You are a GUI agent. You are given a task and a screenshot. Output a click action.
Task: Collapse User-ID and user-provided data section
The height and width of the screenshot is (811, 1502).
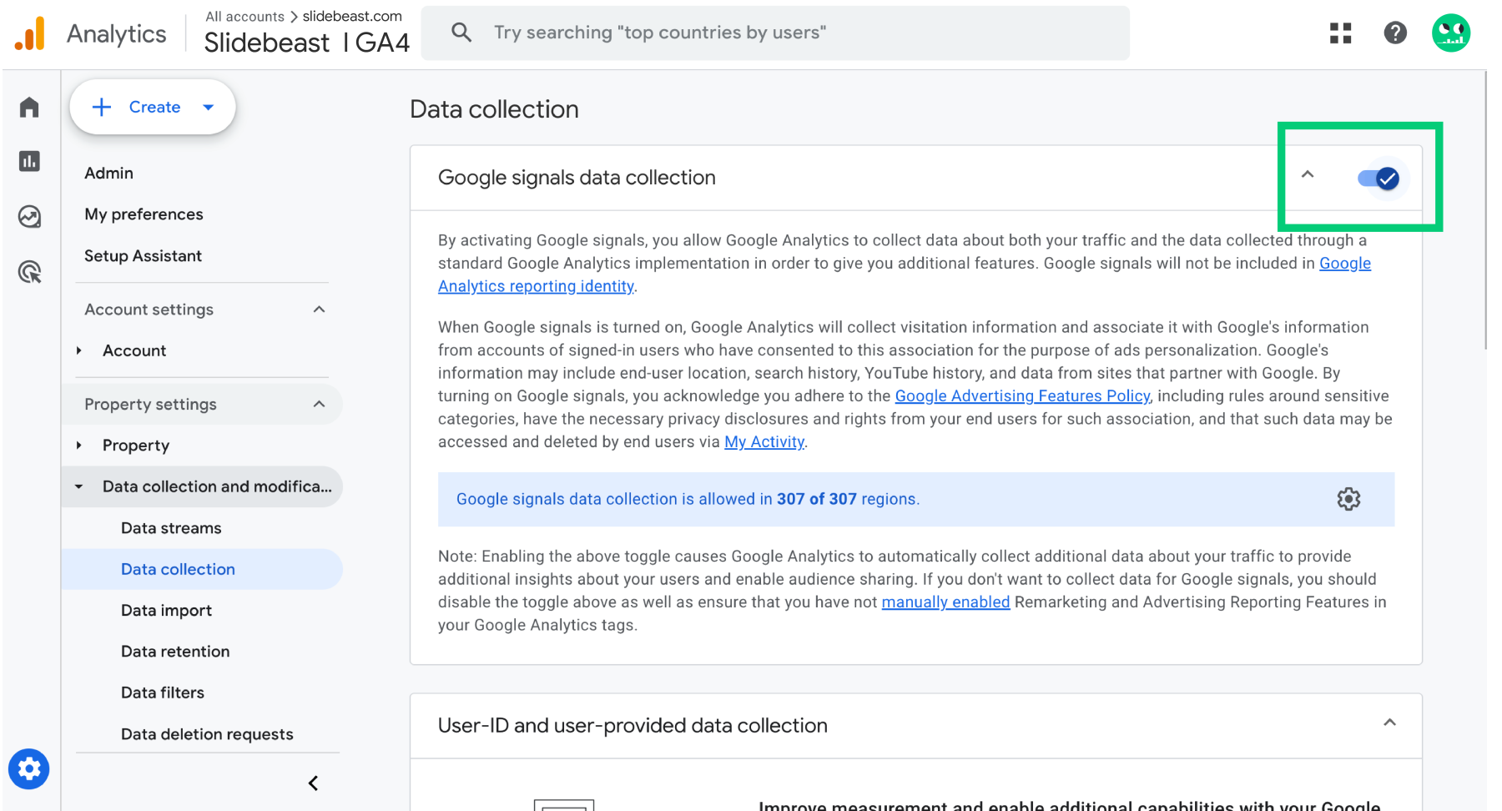[1389, 723]
